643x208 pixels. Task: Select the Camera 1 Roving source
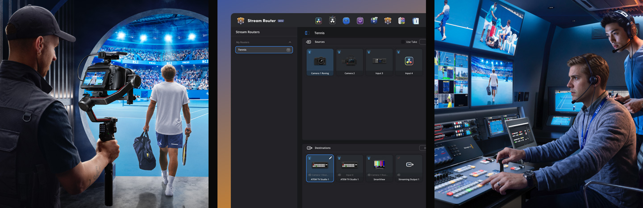click(320, 62)
